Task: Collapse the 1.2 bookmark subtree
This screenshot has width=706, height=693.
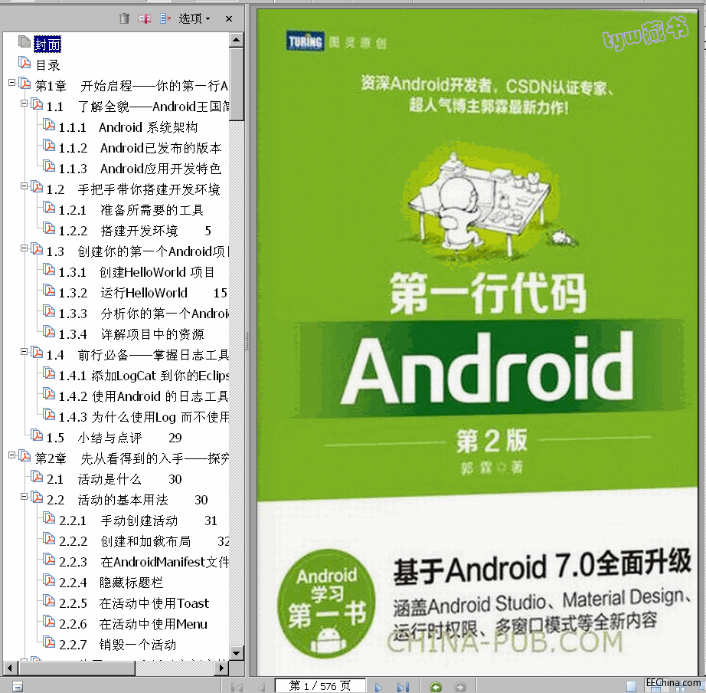Action: [25, 186]
